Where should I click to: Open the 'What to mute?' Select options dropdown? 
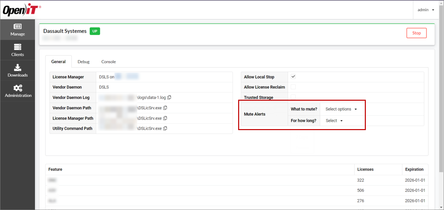342,109
